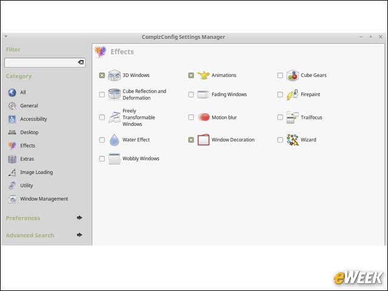The image size is (388, 291).
Task: Uncheck the Animations checkbox
Action: [191, 75]
